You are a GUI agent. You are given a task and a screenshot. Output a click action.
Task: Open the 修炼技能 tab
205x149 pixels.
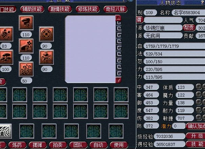tap(88, 9)
